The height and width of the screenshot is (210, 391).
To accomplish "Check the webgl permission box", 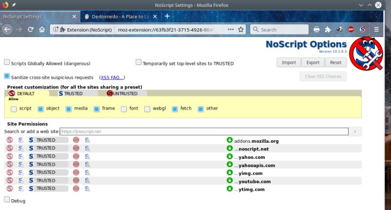I will (x=147, y=109).
